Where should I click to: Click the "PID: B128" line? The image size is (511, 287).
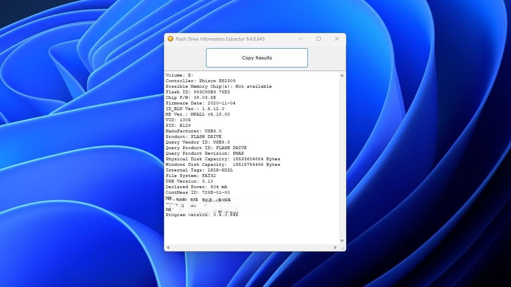178,125
